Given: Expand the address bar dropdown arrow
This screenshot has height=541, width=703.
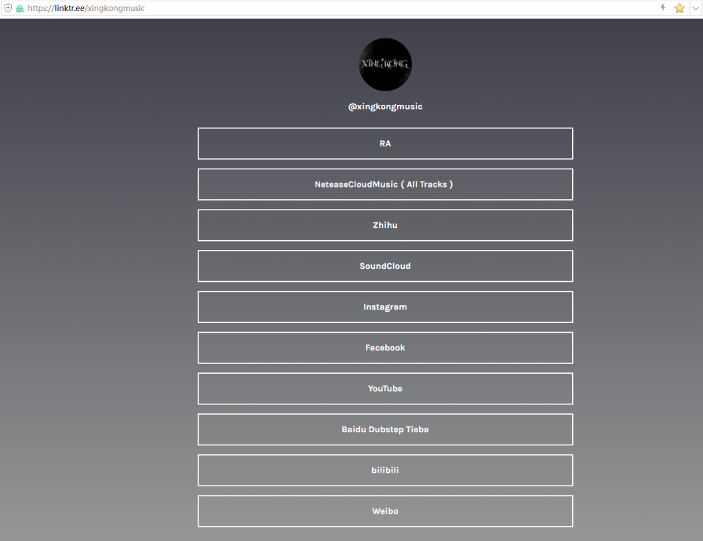Looking at the screenshot, I should tap(695, 8).
